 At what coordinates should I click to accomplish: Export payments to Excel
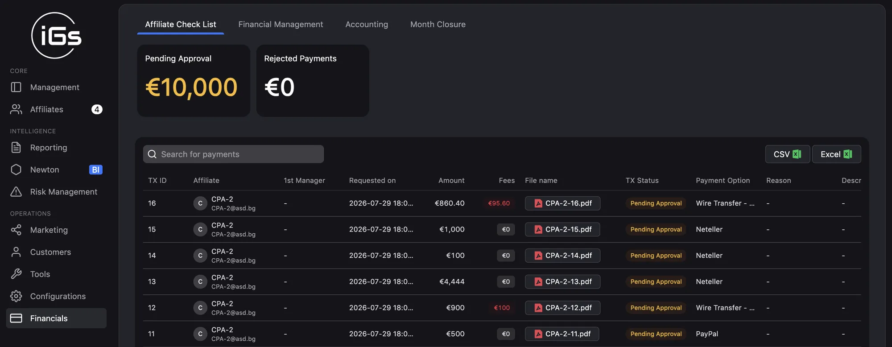point(837,154)
